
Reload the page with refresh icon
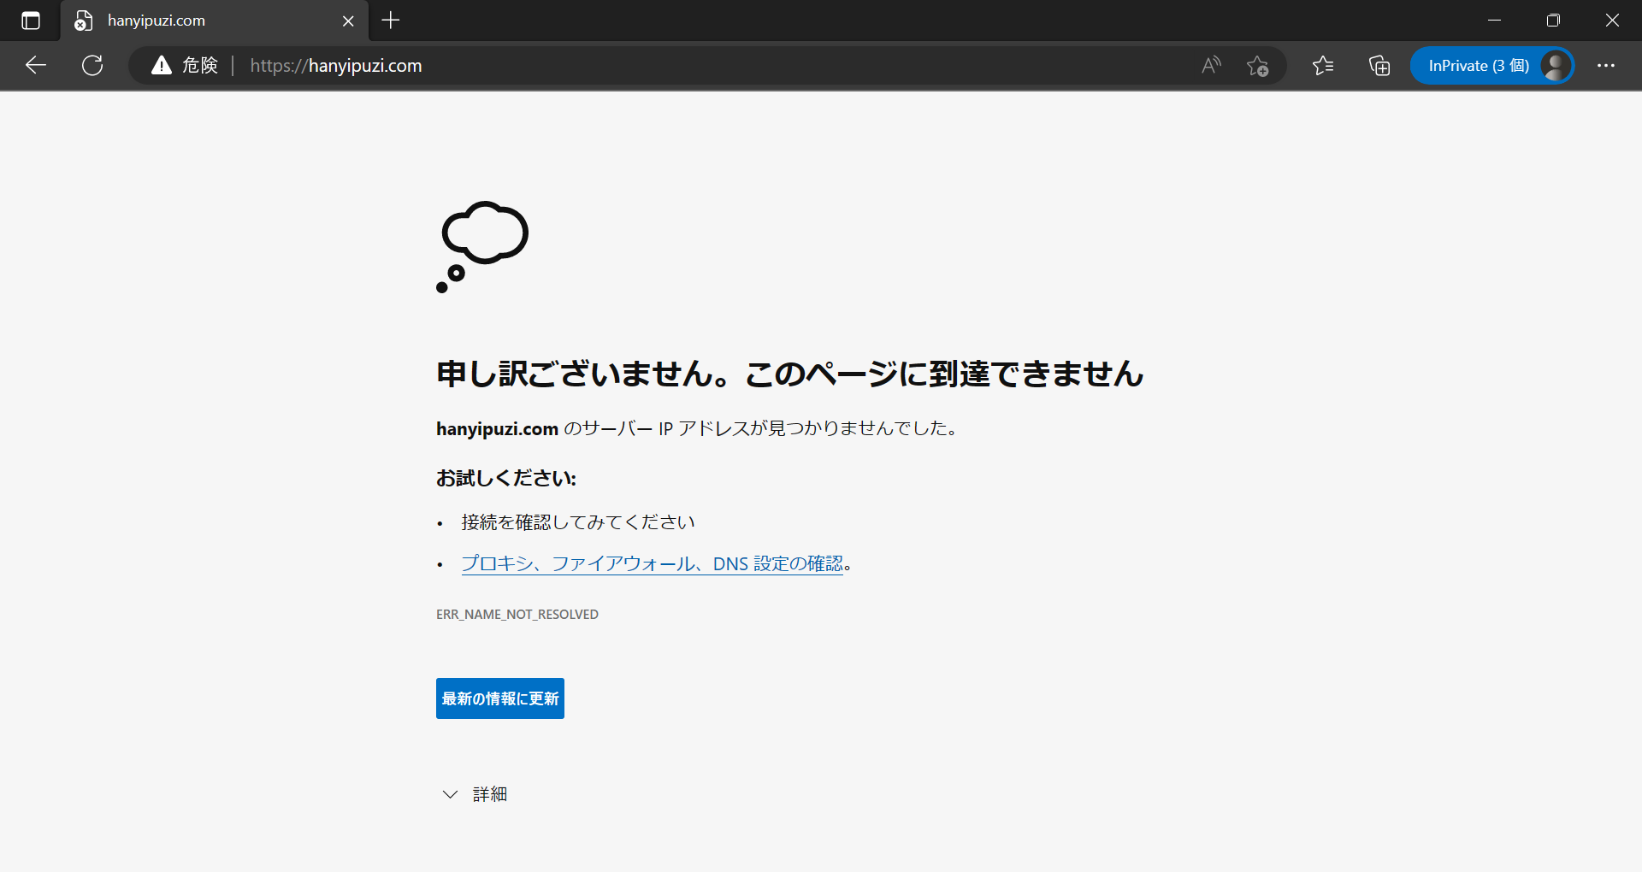pos(92,66)
